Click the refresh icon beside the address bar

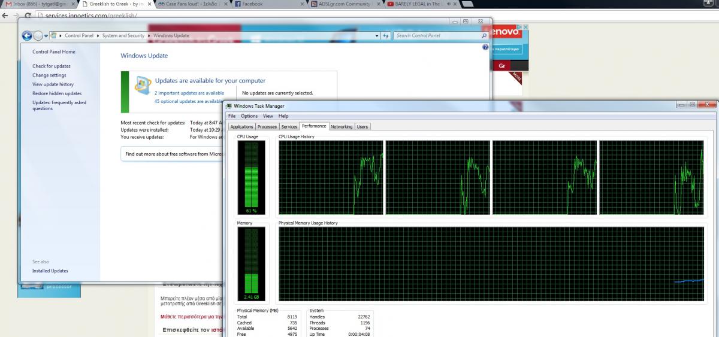tap(386, 36)
